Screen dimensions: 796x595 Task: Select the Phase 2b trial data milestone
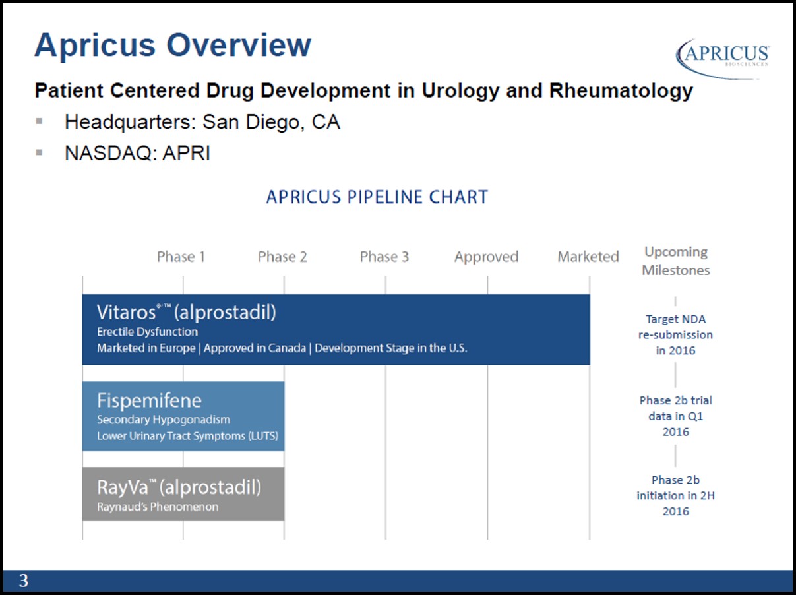675,416
